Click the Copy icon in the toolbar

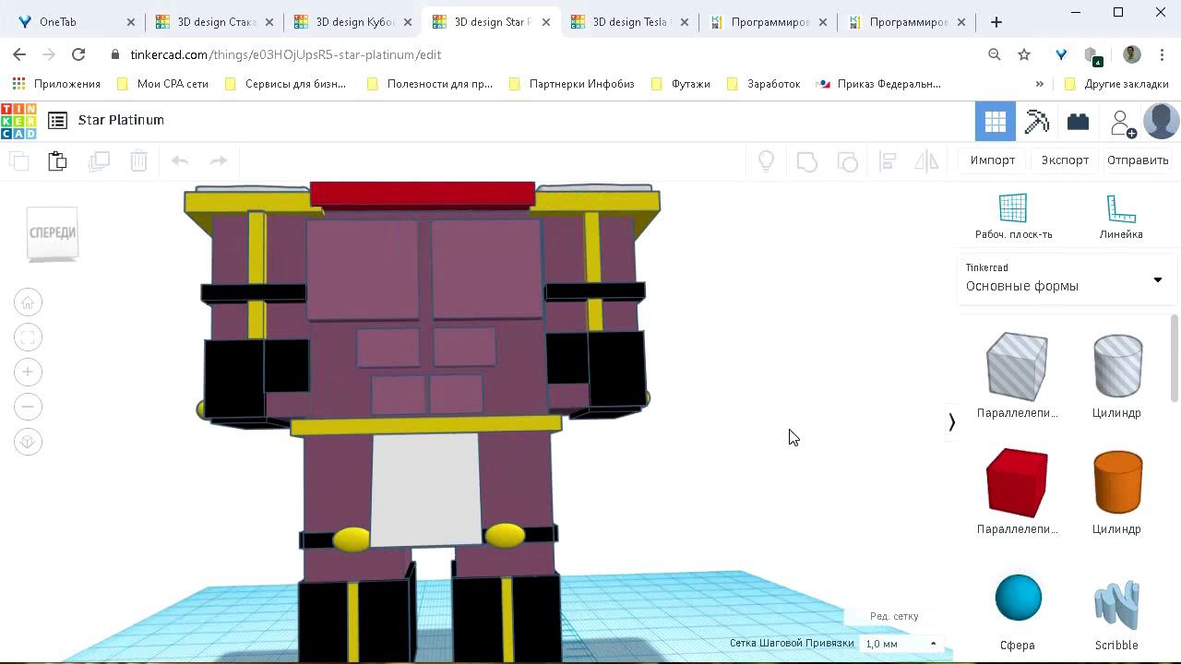tap(18, 160)
